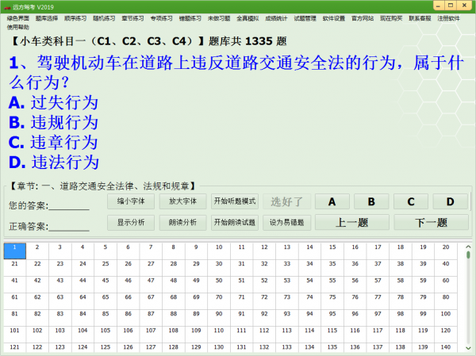The height and width of the screenshot is (356, 476).
Task: Click the 远方驾考 app icon in title bar
Action: [7, 7]
